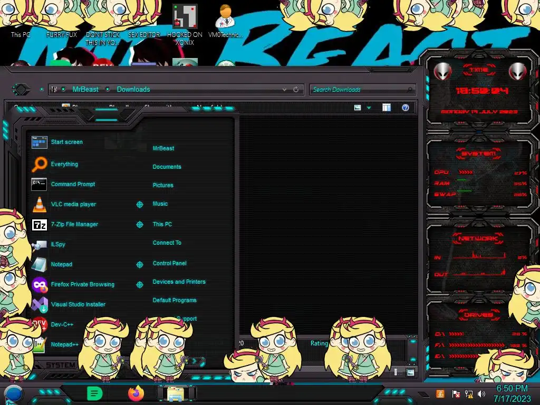This screenshot has height=405, width=540.
Task: Open Command Prompt from the start menu
Action: coord(63,184)
